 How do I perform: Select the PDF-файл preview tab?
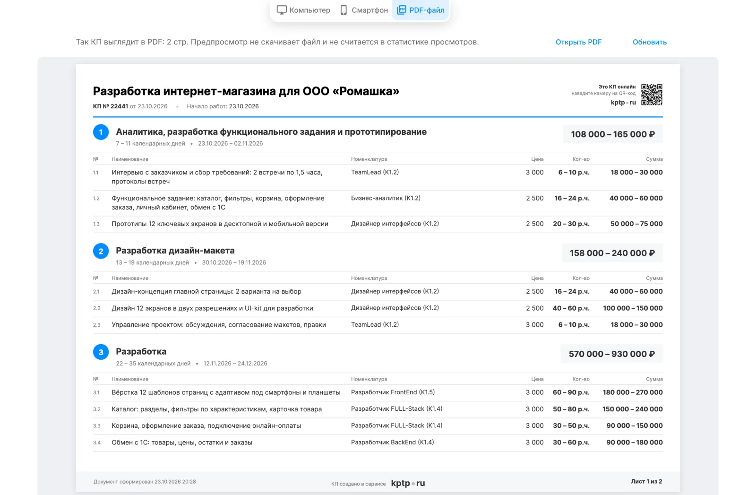pos(421,10)
